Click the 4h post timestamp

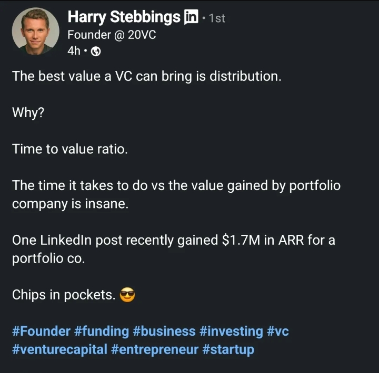(x=74, y=51)
